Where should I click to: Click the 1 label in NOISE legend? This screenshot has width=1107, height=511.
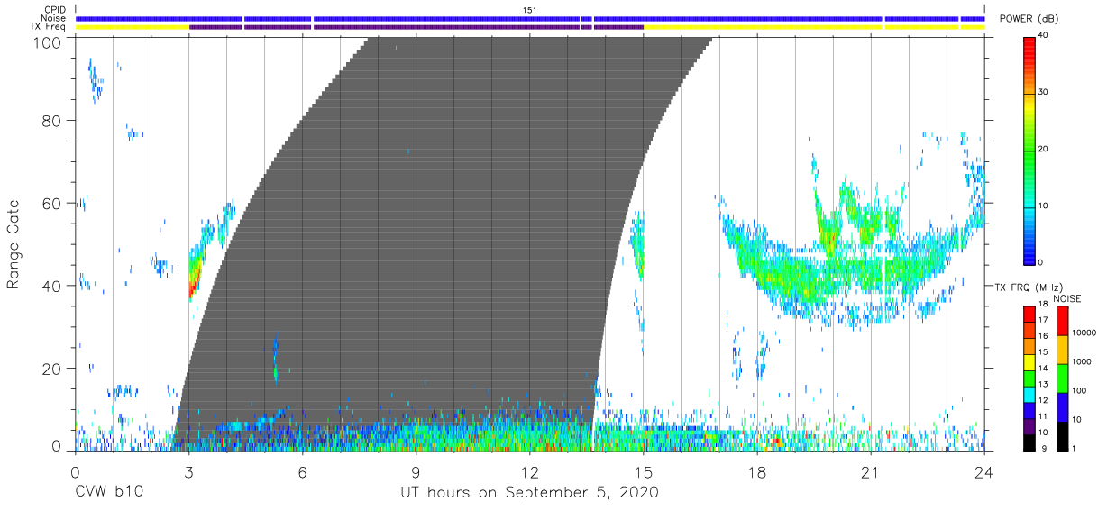pos(1074,448)
